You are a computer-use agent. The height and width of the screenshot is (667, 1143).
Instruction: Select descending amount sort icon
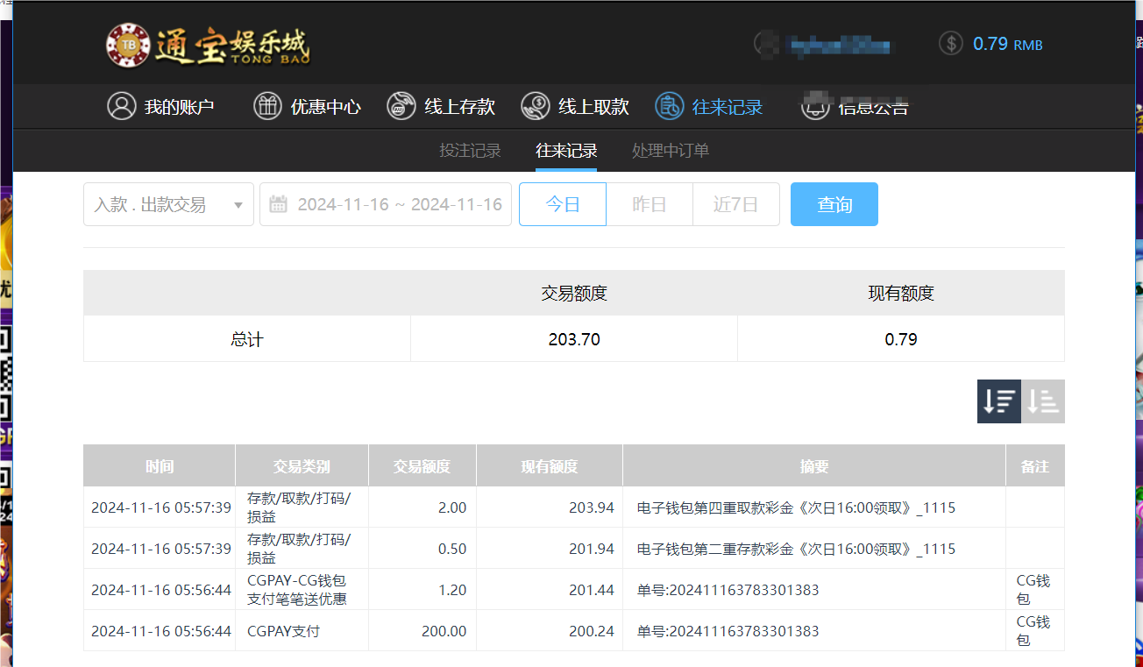click(998, 401)
